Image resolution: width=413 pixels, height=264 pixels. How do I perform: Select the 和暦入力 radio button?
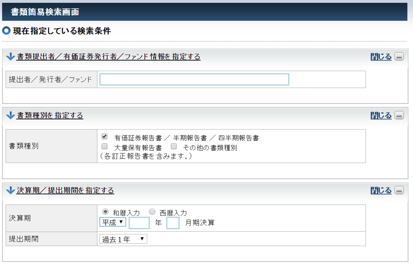[105, 212]
